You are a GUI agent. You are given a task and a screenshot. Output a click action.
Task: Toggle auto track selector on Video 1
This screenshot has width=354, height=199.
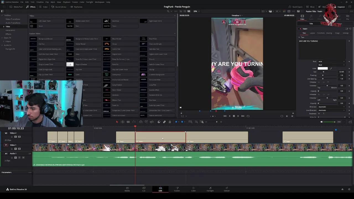(x=15, y=149)
